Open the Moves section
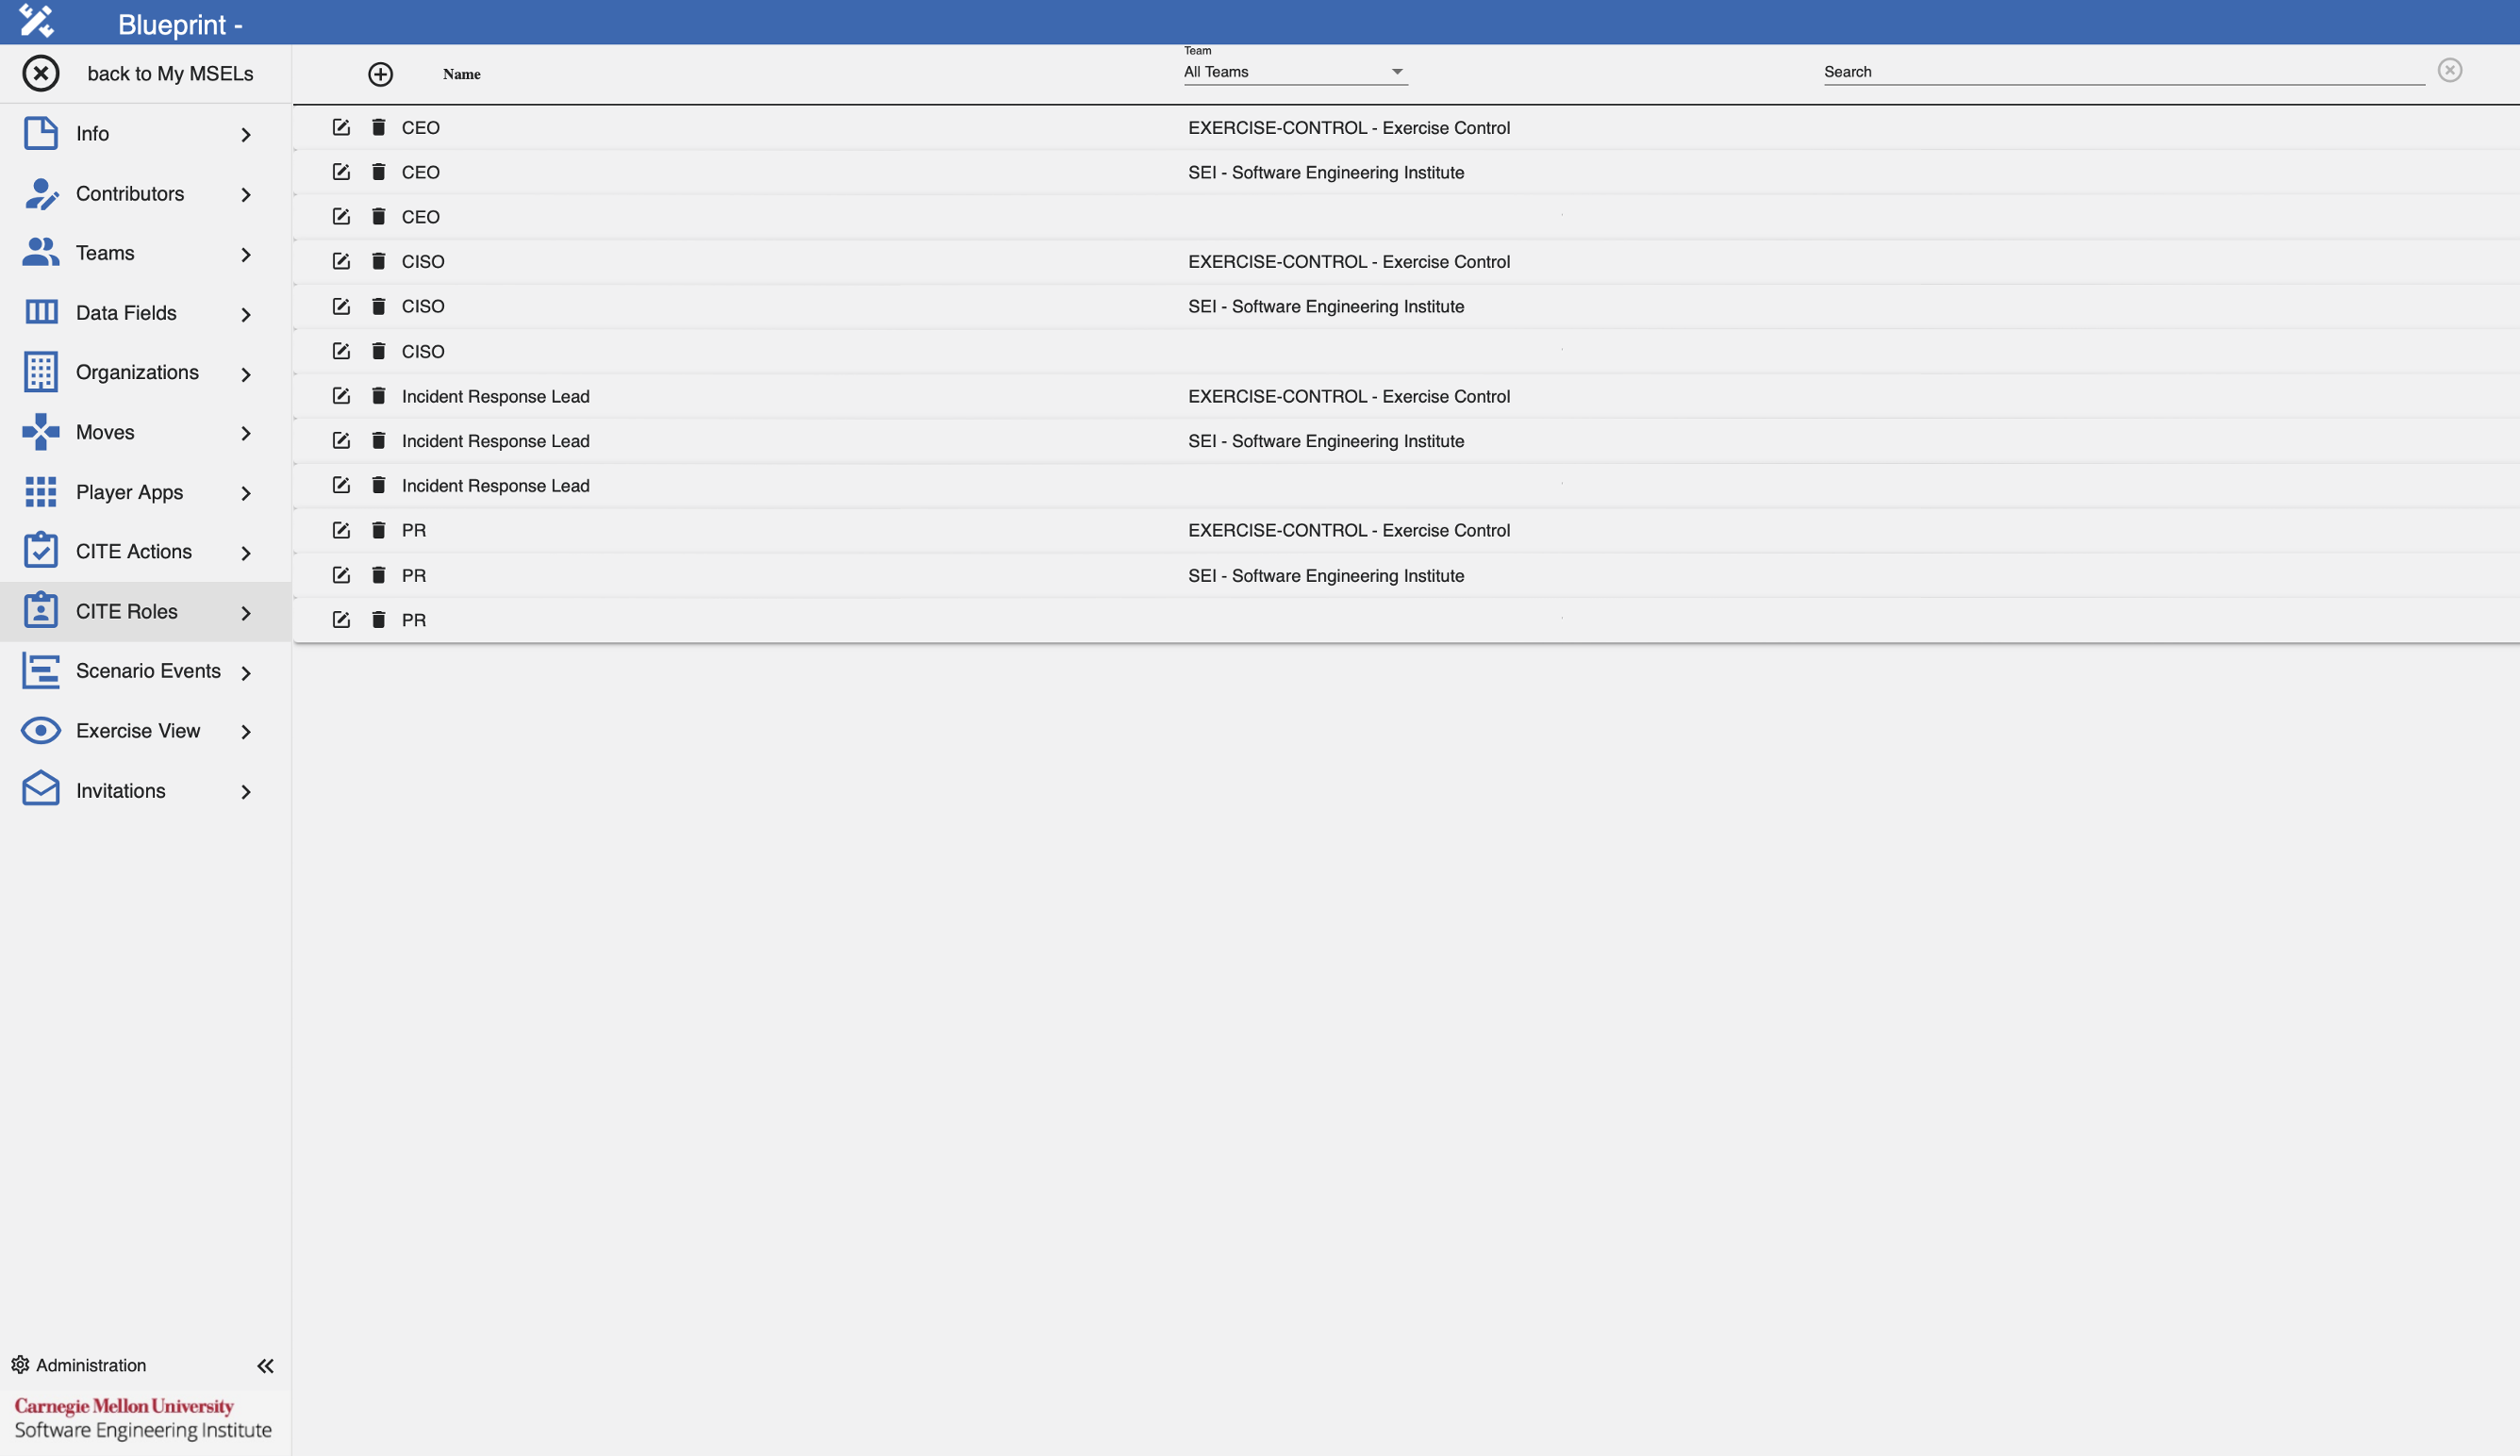The height and width of the screenshot is (1456, 2520). [x=105, y=432]
